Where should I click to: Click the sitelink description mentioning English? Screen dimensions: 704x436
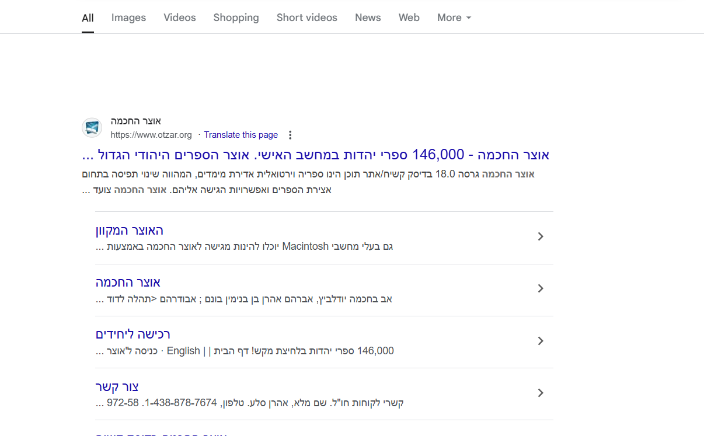[245, 351]
